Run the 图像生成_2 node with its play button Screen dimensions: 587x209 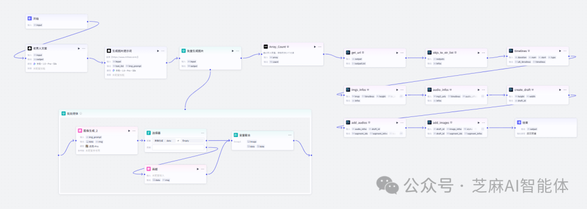[x=129, y=130]
